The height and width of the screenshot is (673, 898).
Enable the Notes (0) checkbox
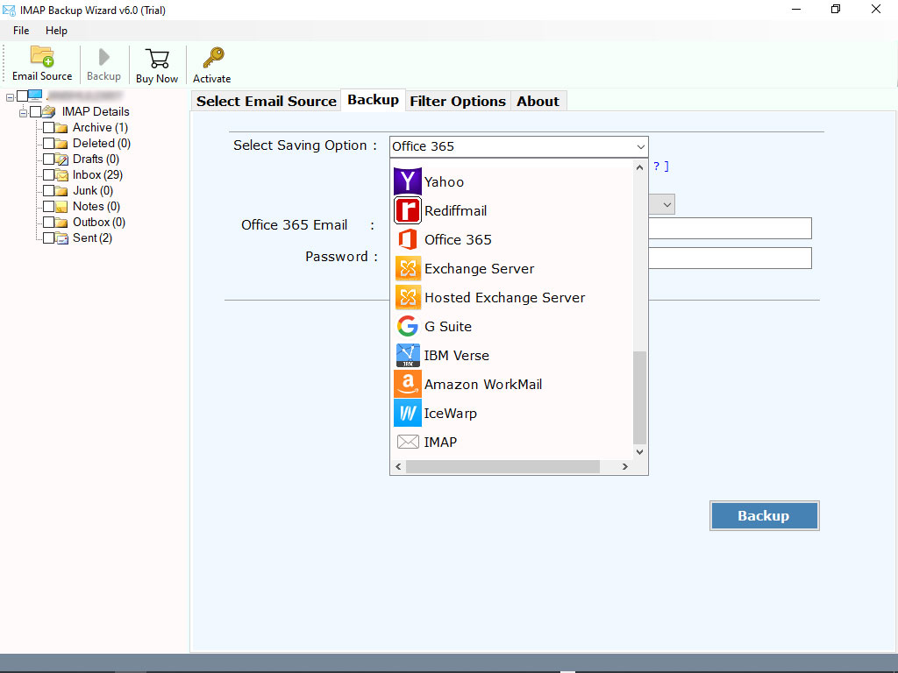point(49,206)
